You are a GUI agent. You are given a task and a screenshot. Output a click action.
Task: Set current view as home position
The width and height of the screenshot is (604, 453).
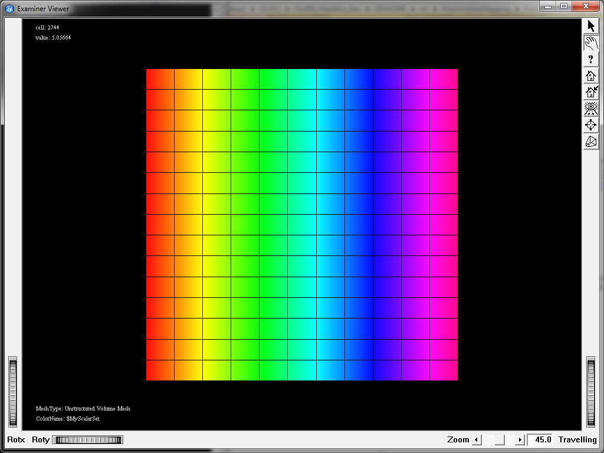591,92
